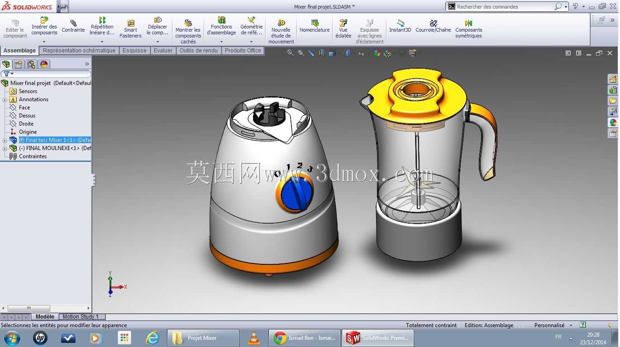Launch Smart Fasteners
620x347 pixels.
tap(130, 29)
